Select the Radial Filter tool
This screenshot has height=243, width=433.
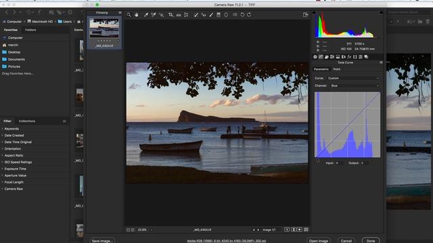click(226, 15)
